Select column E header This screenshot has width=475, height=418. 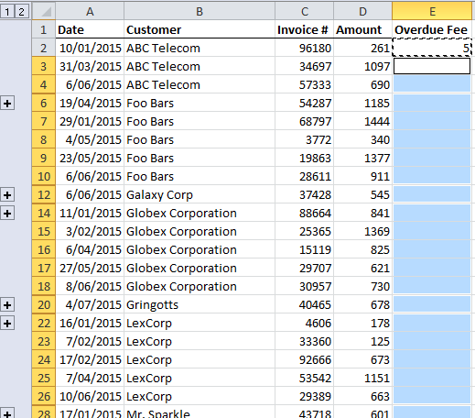pyautogui.click(x=432, y=11)
